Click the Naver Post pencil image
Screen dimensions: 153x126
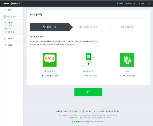point(88,60)
